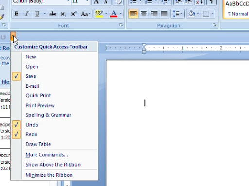Image resolution: width=249 pixels, height=186 pixels.
Task: Apply the text highlight color
Action: [99, 14]
